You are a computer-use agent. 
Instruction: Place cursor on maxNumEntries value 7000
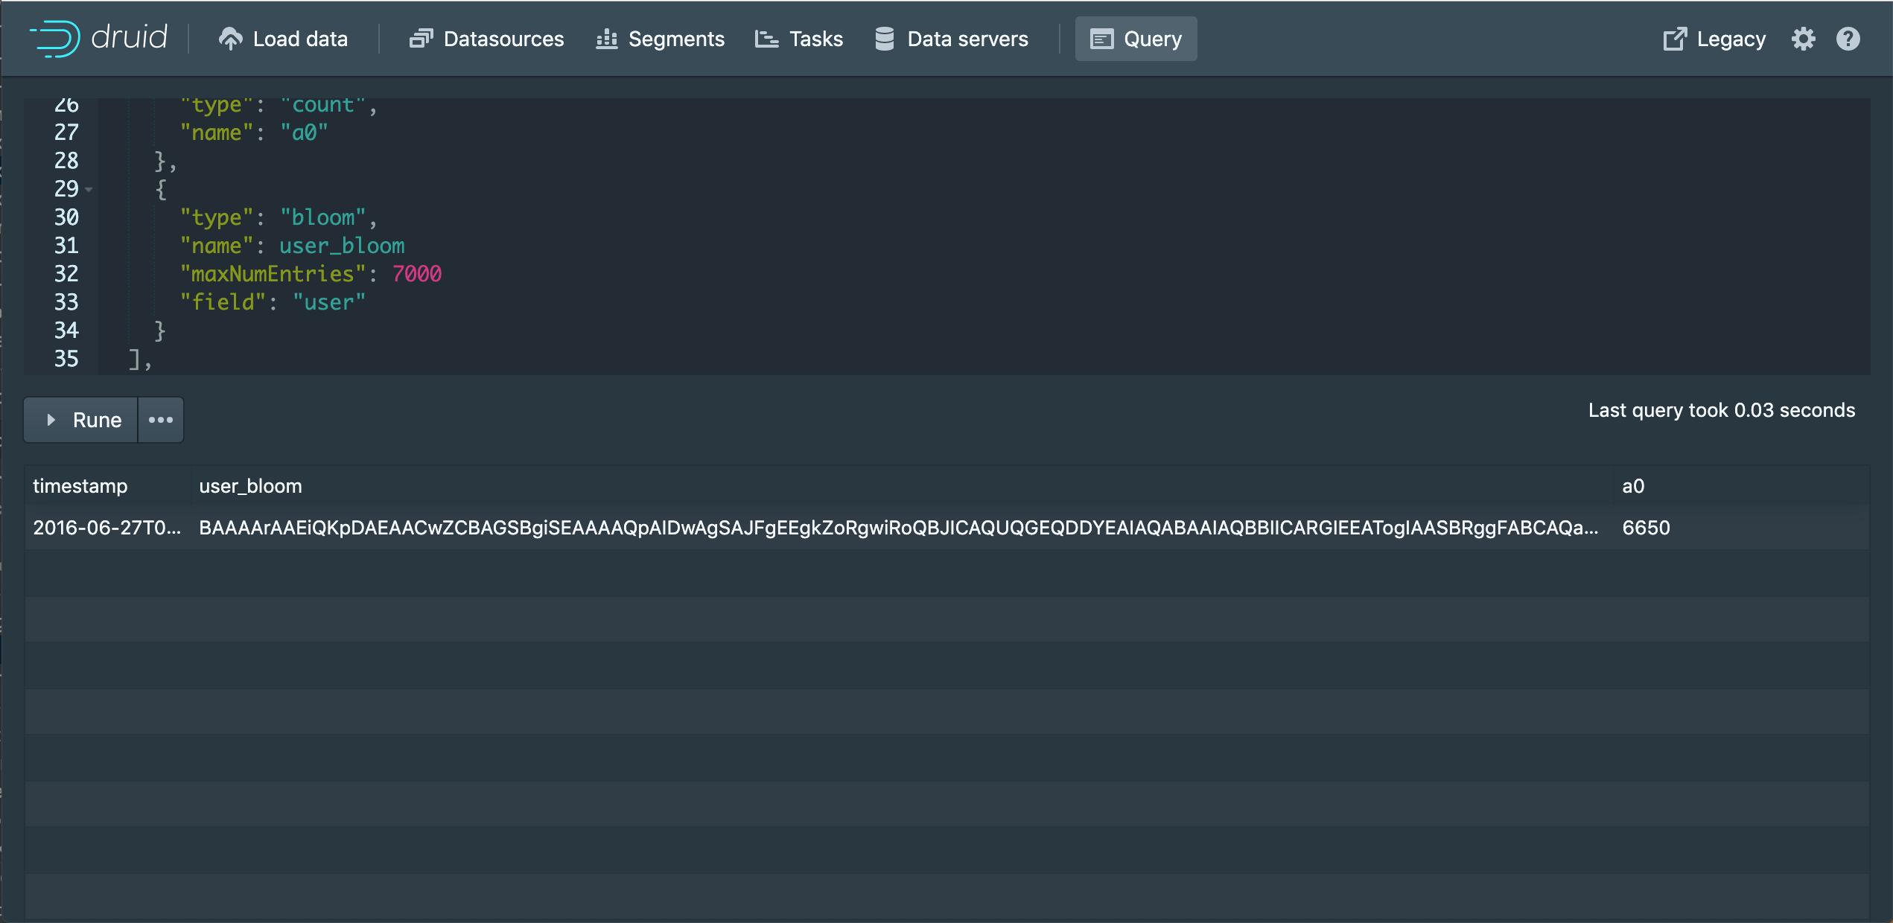click(x=417, y=274)
